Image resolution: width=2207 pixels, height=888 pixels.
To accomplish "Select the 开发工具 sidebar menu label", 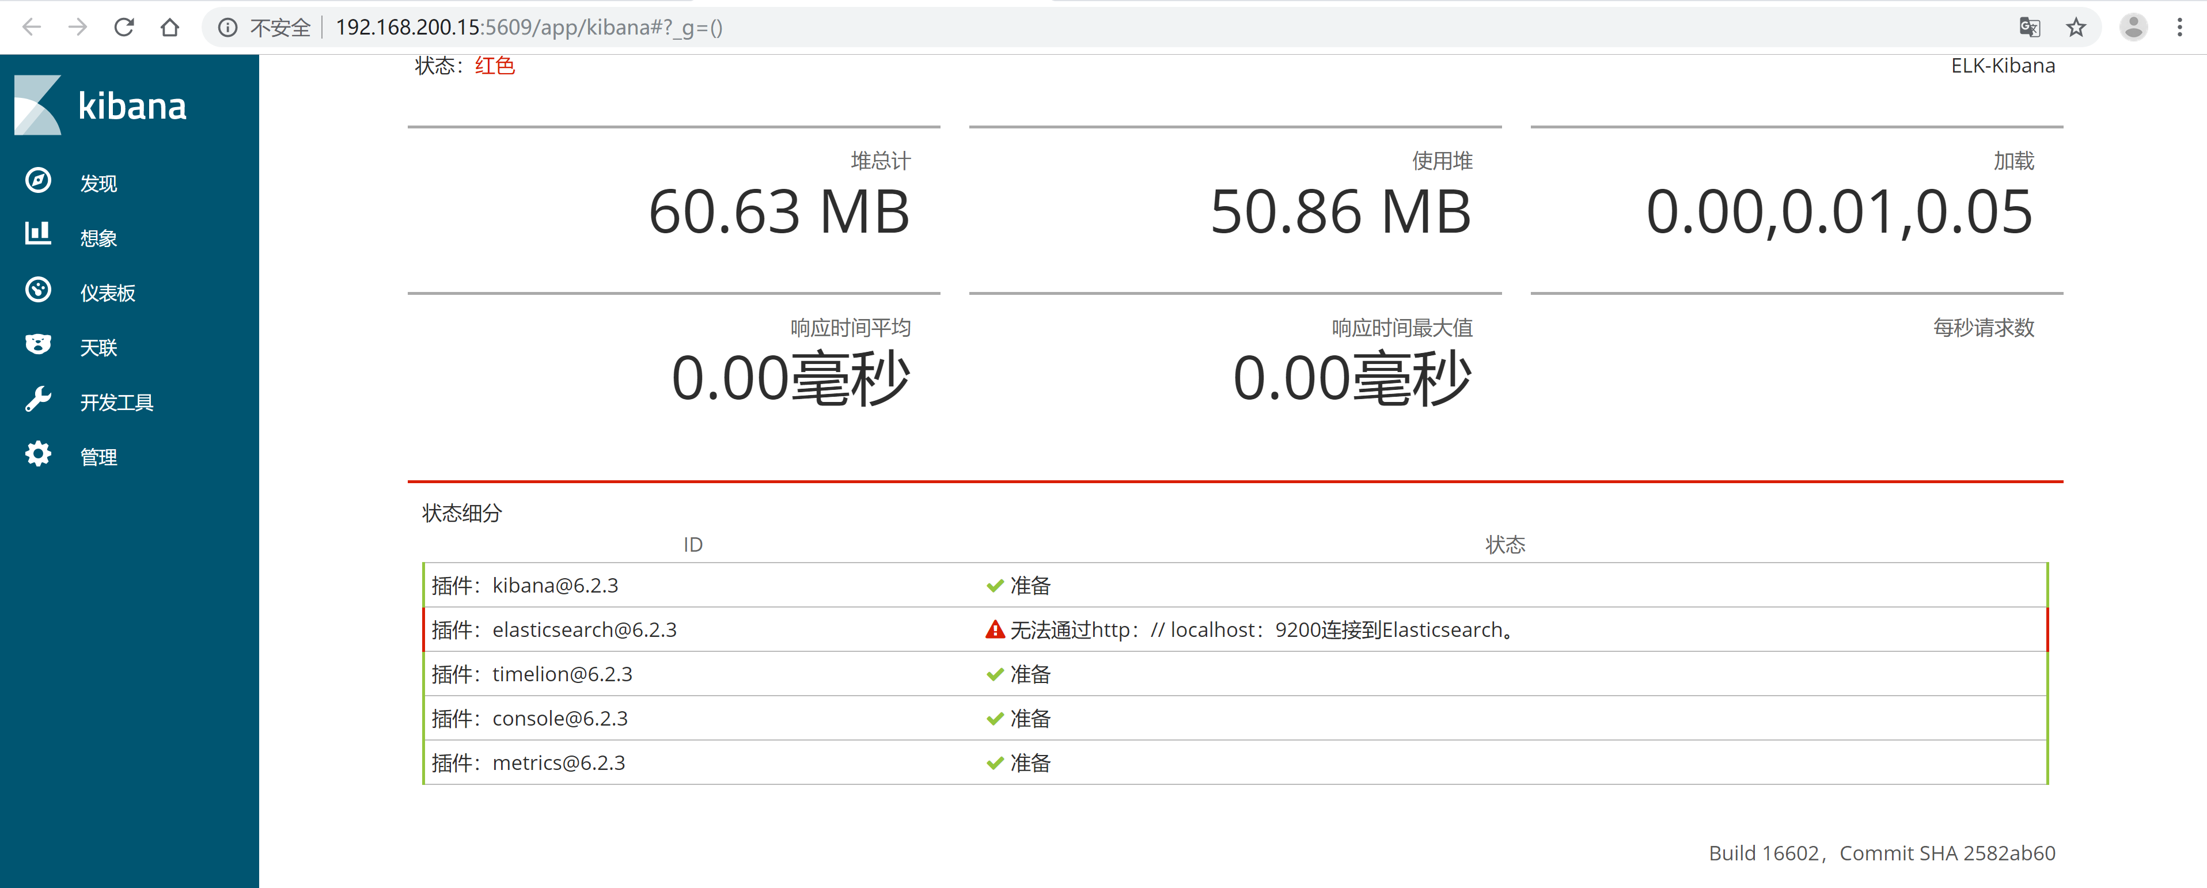I will click(116, 403).
